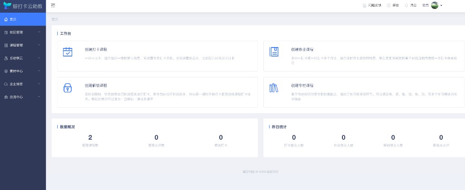This screenshot has height=190, width=465.
Task: Expand the 素材中心 submenu chevron
Action: [x=39, y=71]
